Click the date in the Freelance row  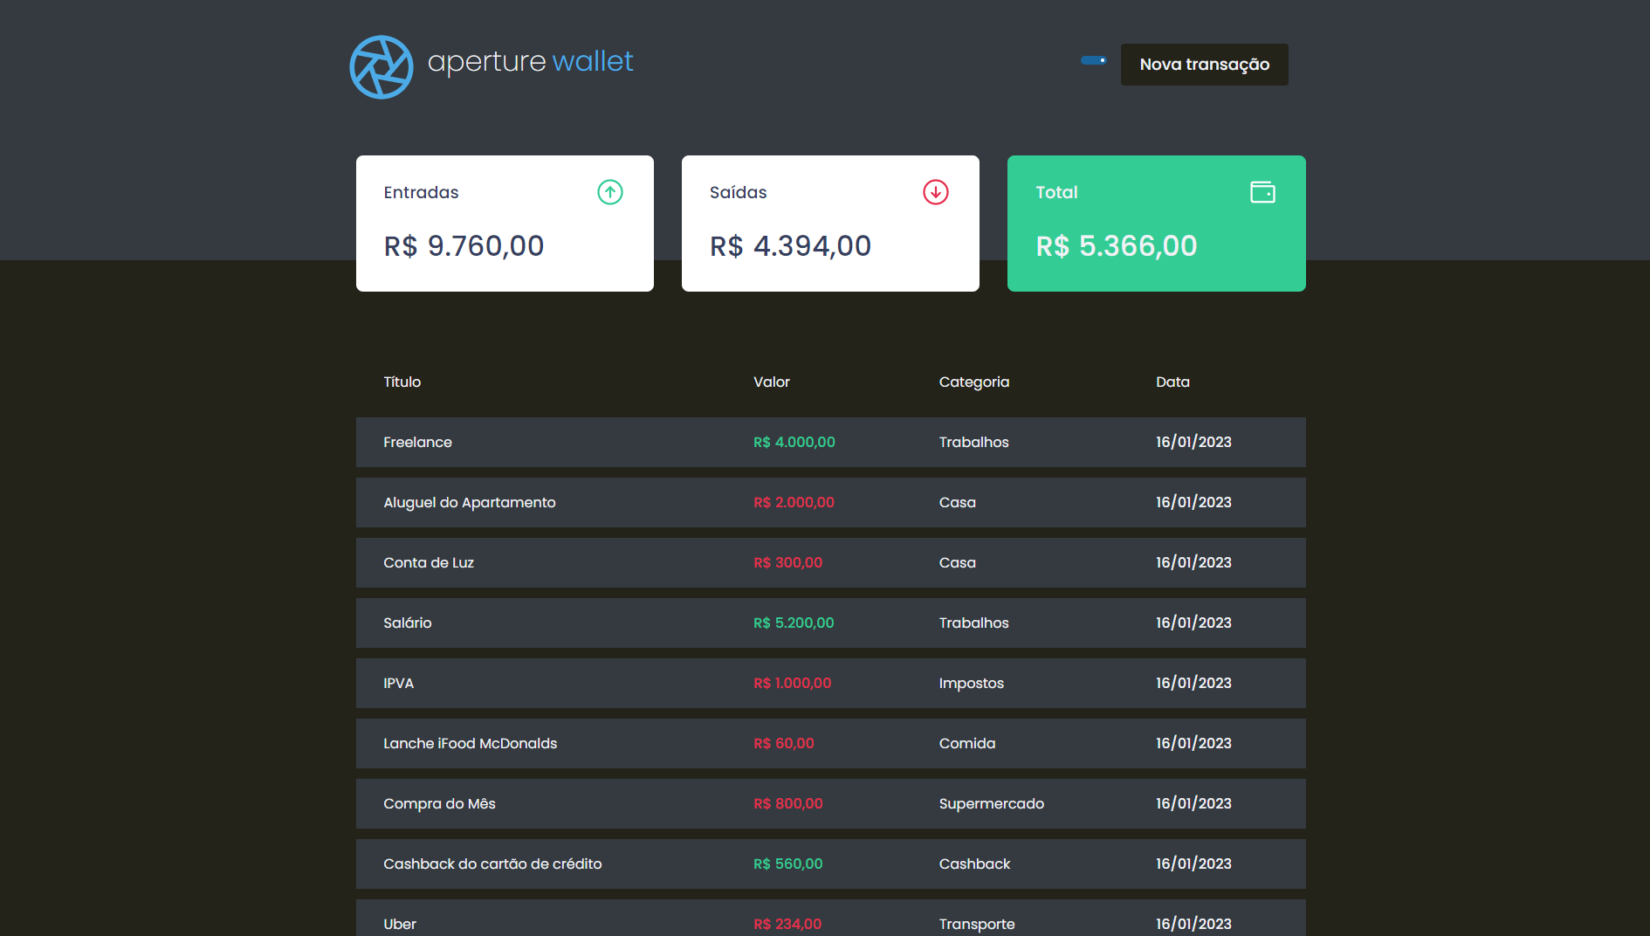[x=1194, y=442]
